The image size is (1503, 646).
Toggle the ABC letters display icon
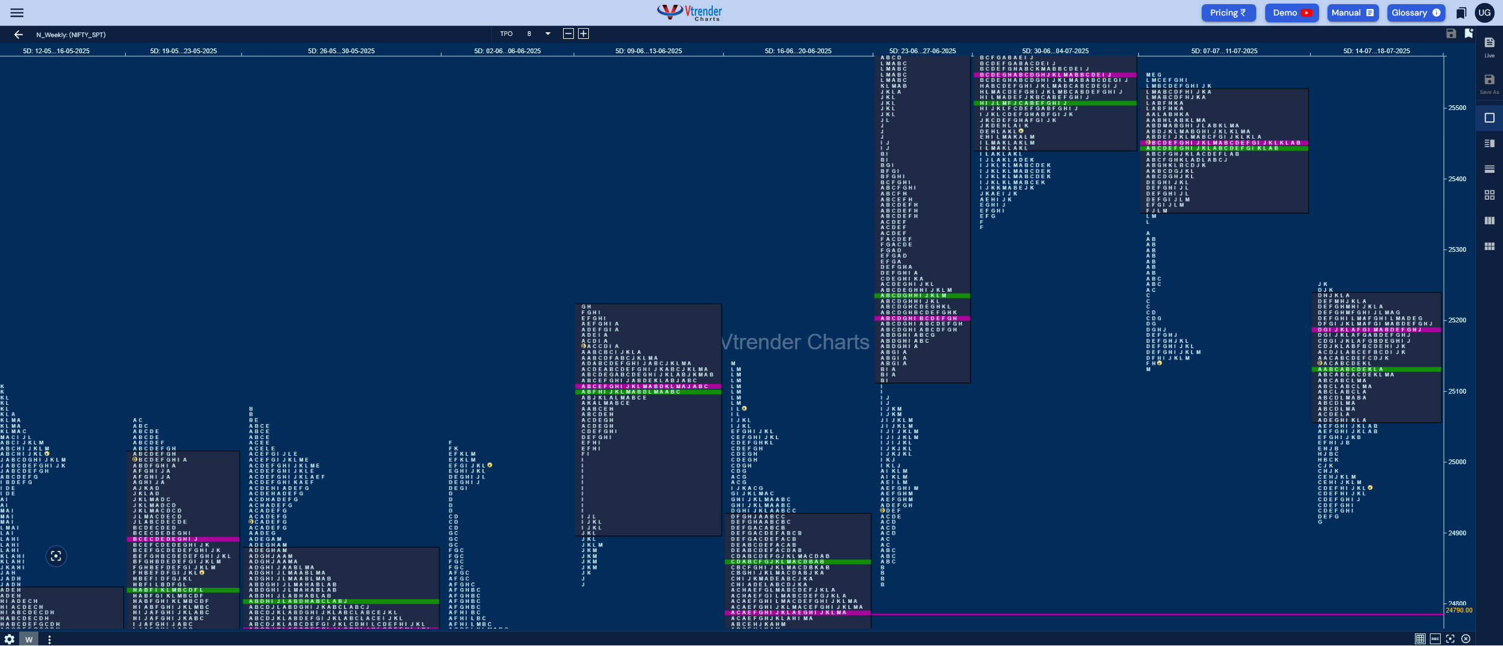(1435, 639)
